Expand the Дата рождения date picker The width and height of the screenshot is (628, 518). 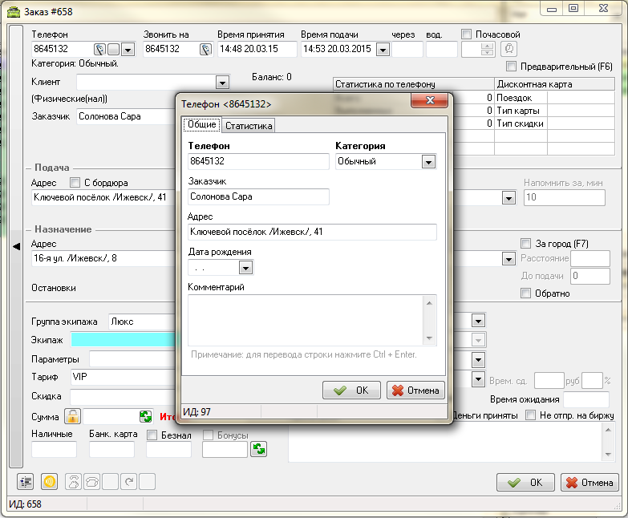245,268
